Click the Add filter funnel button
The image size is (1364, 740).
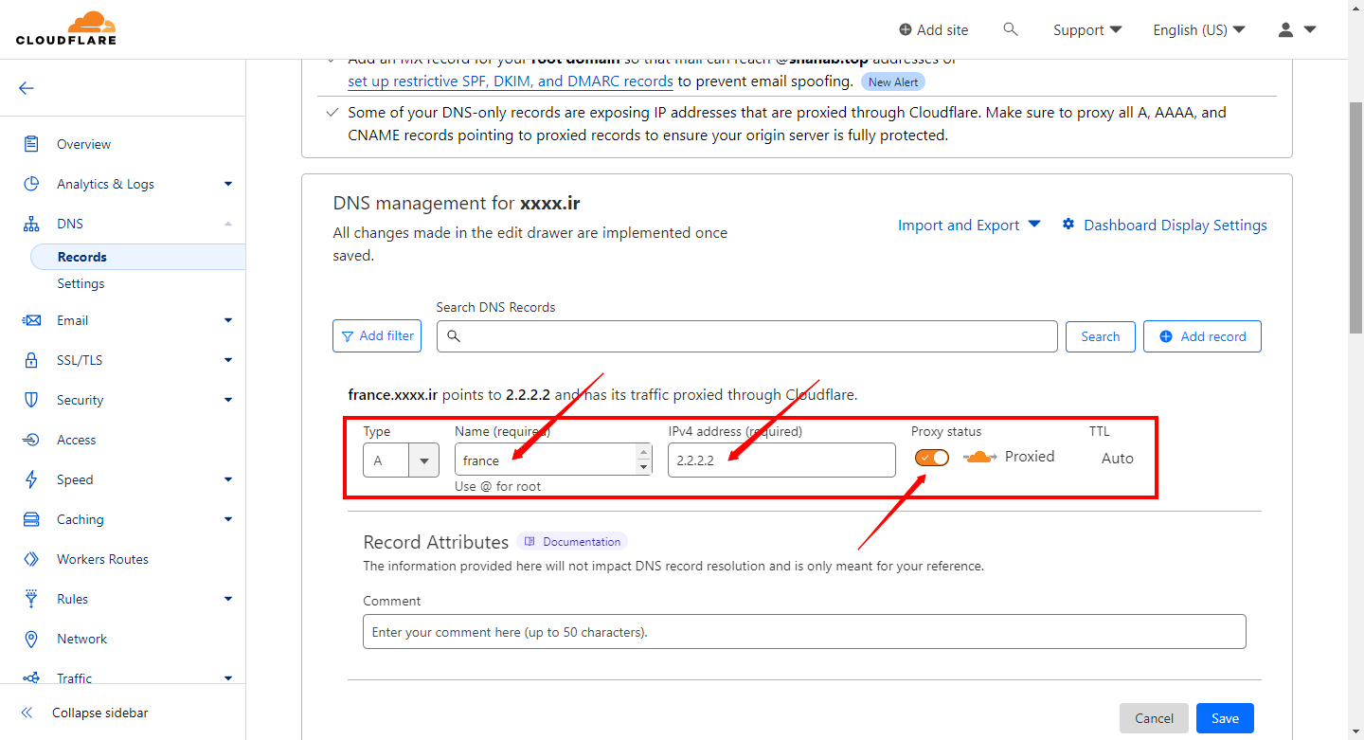[377, 336]
